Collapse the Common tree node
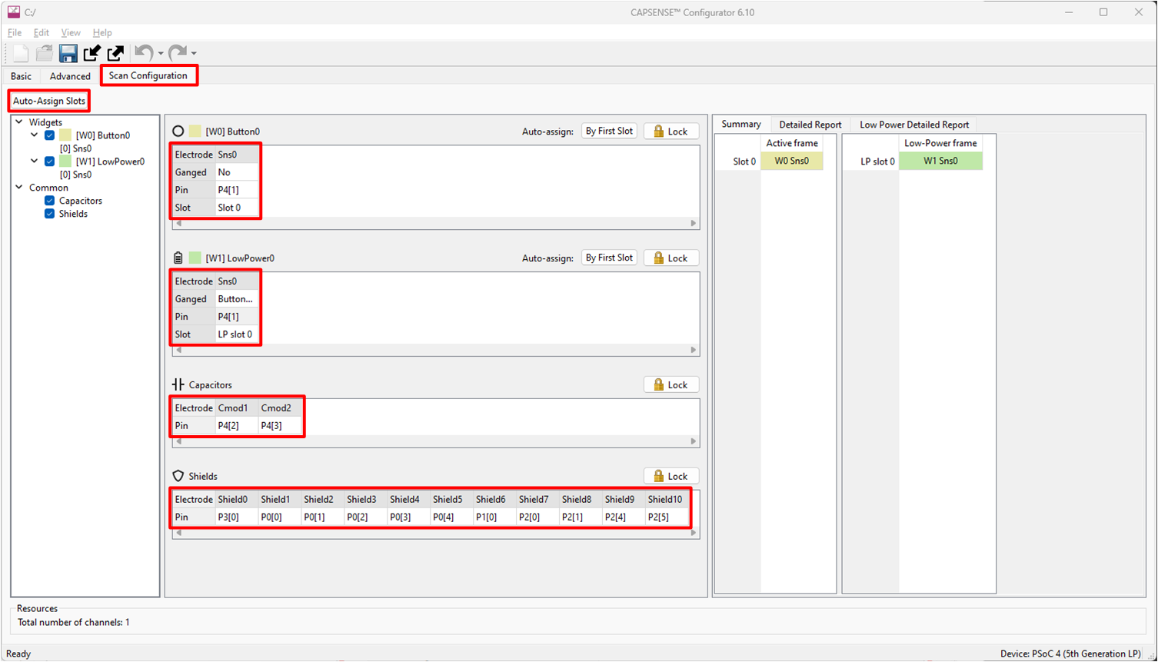 tap(19, 188)
